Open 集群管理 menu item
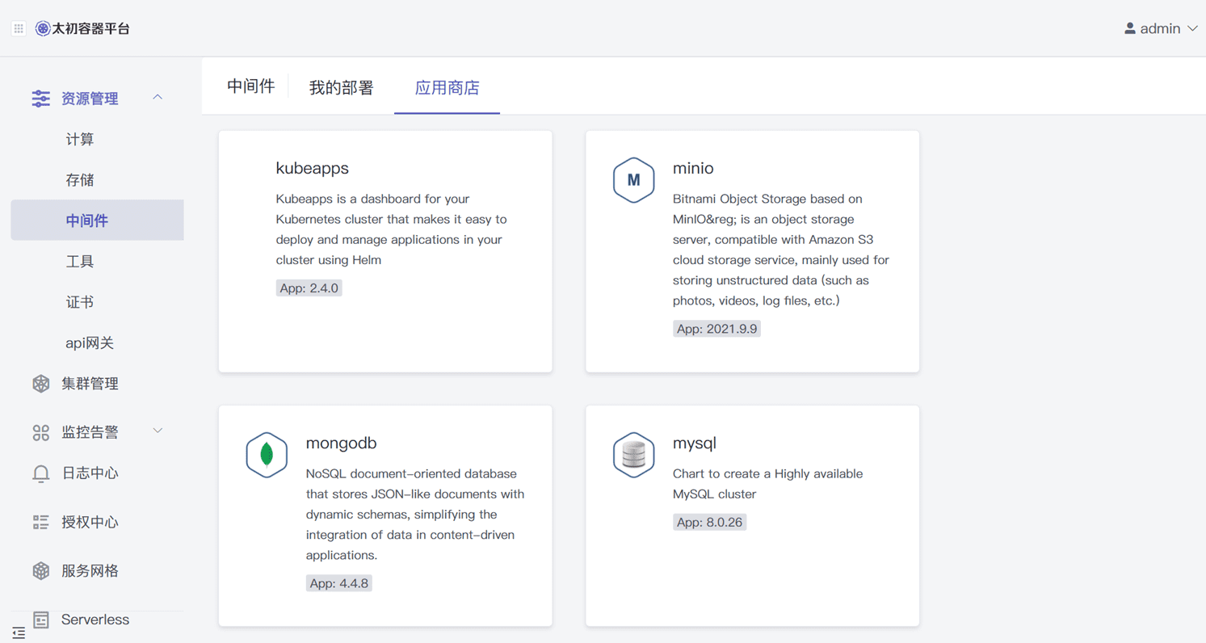Screen dimensions: 1206x643 tap(90, 384)
